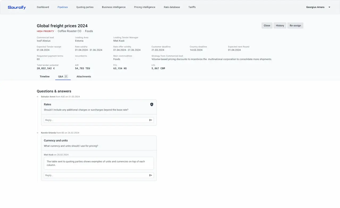Toggle the privacy shield on the Rates question
The image size is (340, 208).
click(x=152, y=104)
